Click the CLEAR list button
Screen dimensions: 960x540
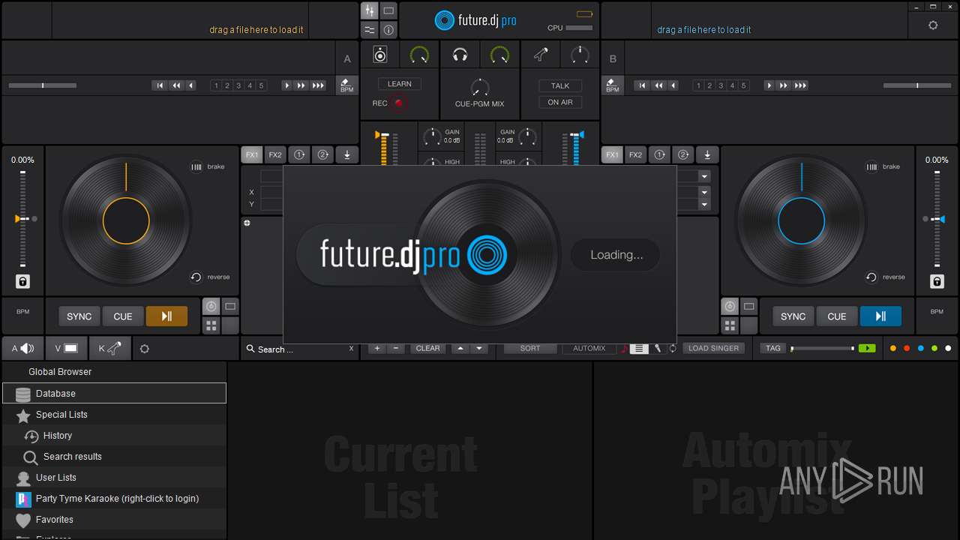[x=428, y=348]
